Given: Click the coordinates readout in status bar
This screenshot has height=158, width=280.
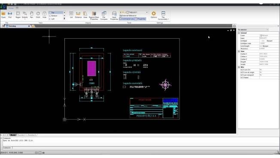Looking at the screenshot, I should [12, 153].
